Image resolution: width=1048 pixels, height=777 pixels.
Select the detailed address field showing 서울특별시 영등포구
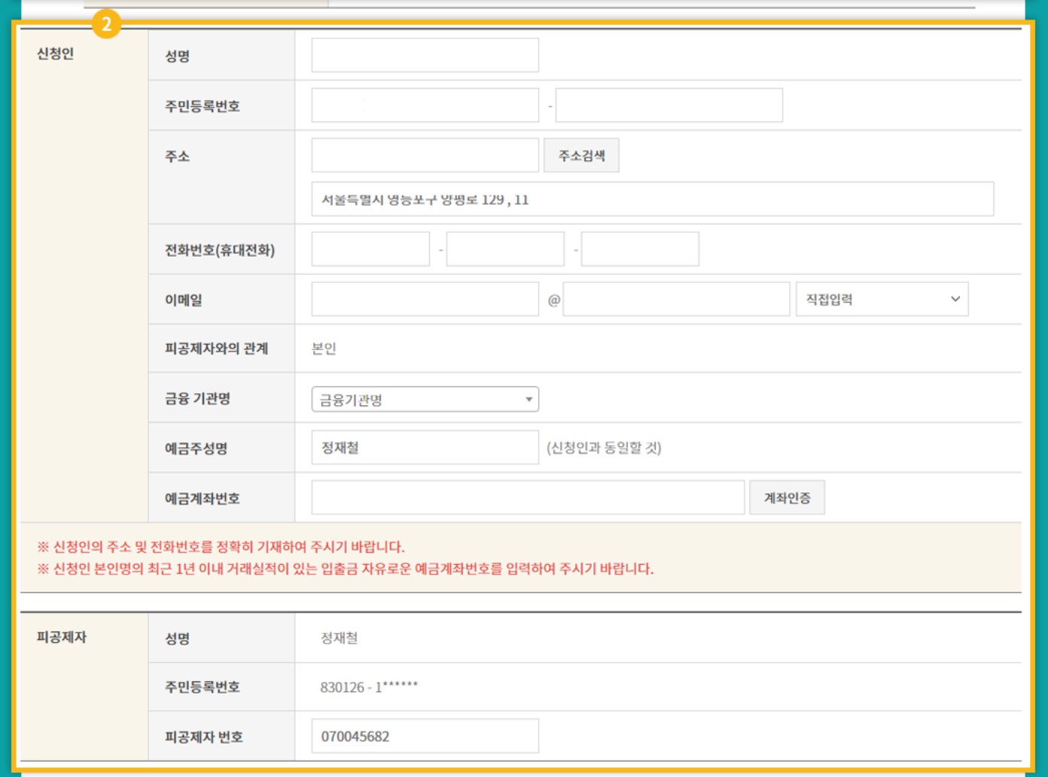pos(653,199)
